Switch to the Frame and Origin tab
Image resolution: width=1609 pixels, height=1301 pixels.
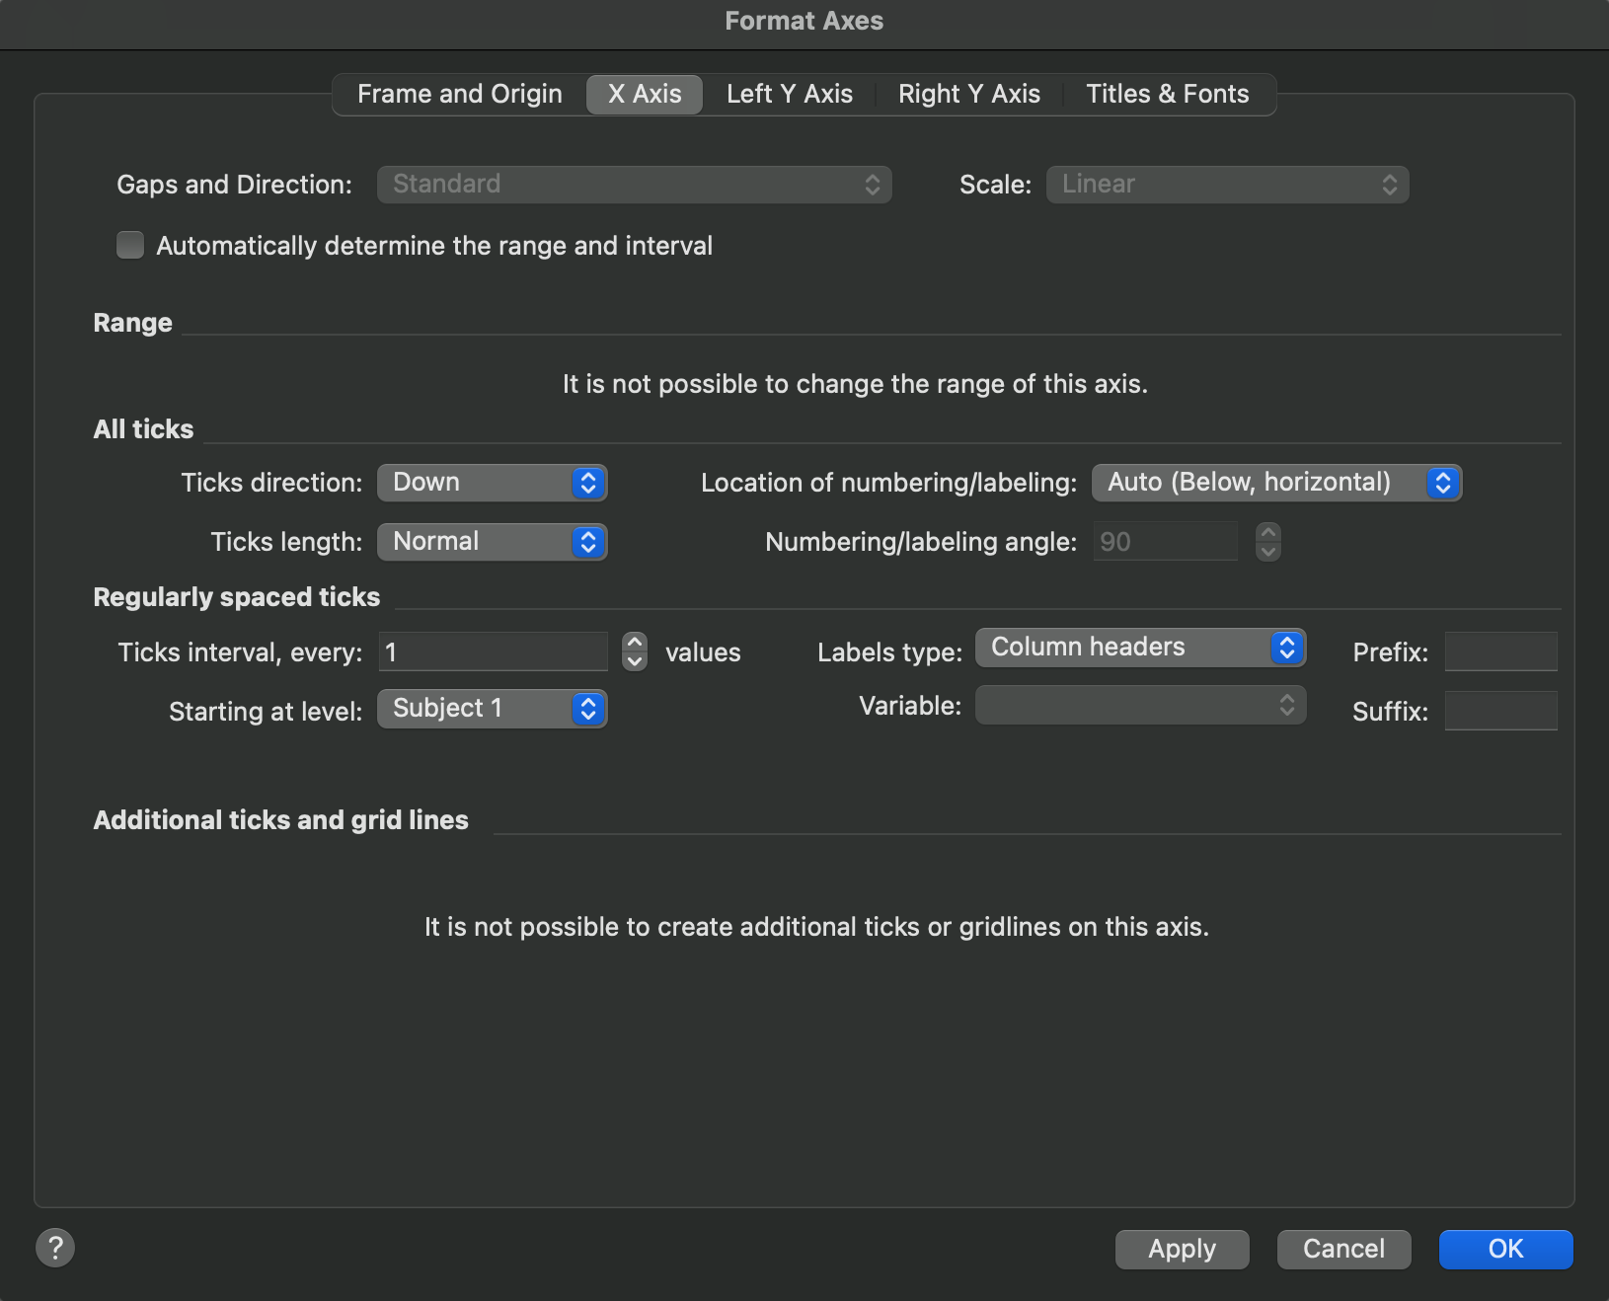point(459,95)
